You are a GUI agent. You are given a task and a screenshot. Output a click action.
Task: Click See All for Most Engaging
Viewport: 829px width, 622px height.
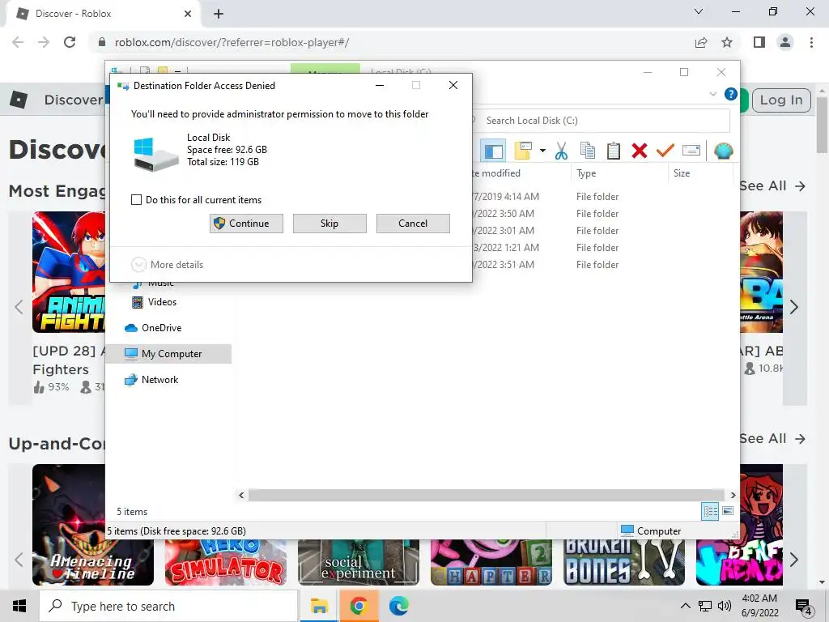coord(772,186)
